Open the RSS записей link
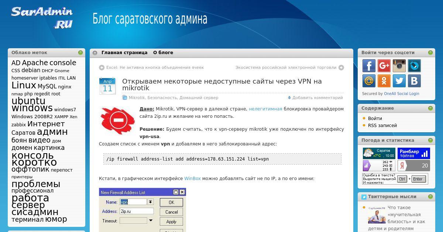The width and height of the screenshot is (443, 232). pos(382,125)
